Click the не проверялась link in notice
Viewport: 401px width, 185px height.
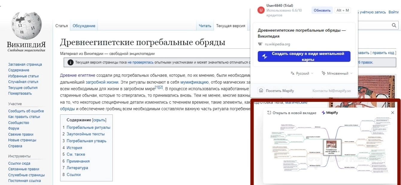click(x=140, y=62)
